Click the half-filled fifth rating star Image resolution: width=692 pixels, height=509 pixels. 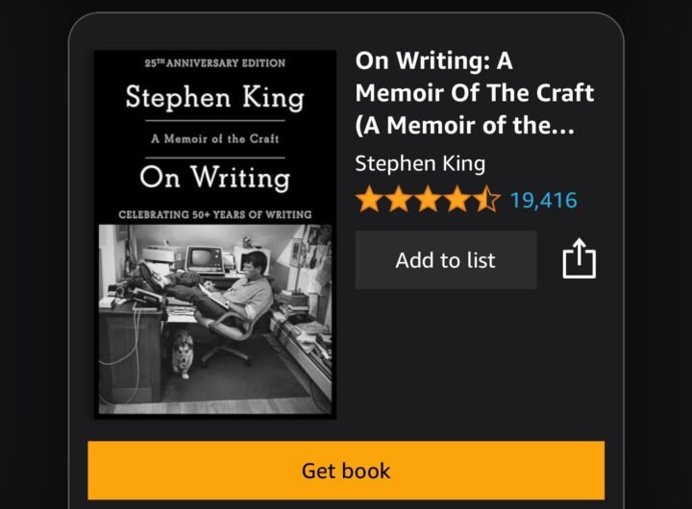pyautogui.click(x=487, y=200)
